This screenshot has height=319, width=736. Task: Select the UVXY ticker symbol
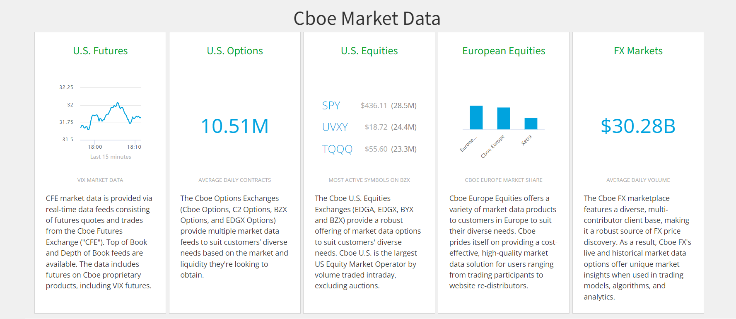[x=335, y=127]
